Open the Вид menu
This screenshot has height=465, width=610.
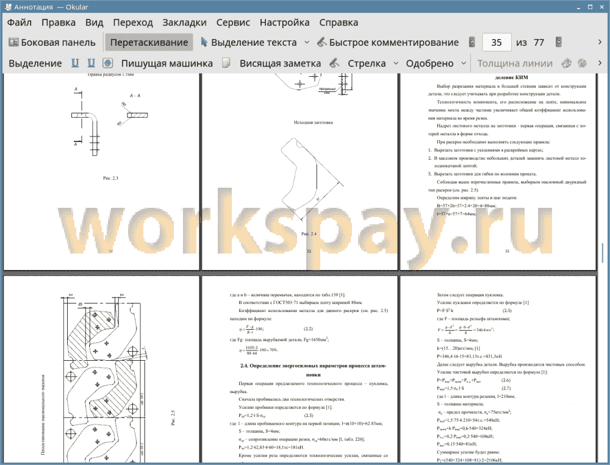pyautogui.click(x=95, y=23)
